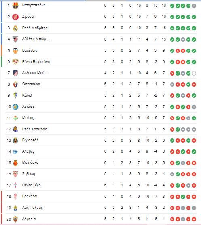This screenshot has height=225, width=201.
Task: Click Granada's green win form indicator
Action: (183, 197)
